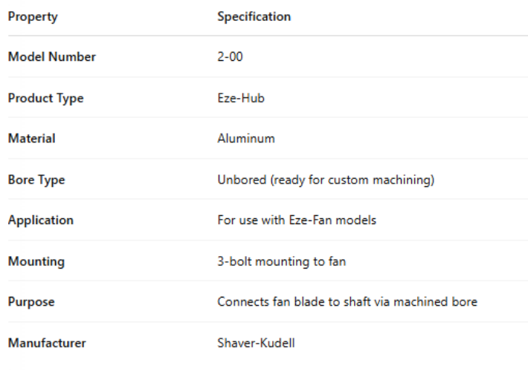Select the Material row label
This screenshot has height=371, width=528.
(x=32, y=139)
